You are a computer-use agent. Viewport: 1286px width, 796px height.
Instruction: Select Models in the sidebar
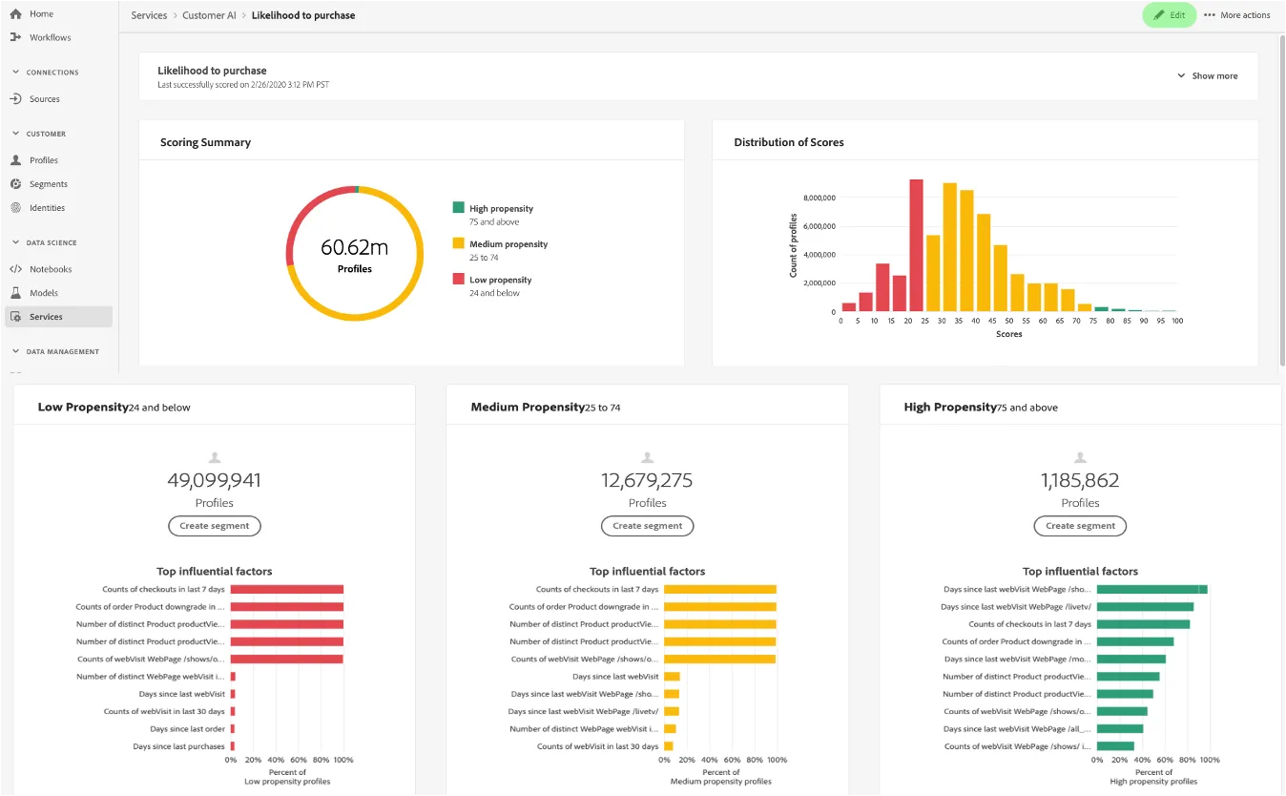pos(44,293)
